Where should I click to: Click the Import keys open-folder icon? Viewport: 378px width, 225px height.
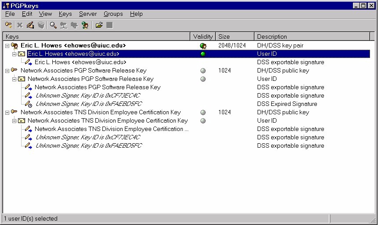[99, 25]
